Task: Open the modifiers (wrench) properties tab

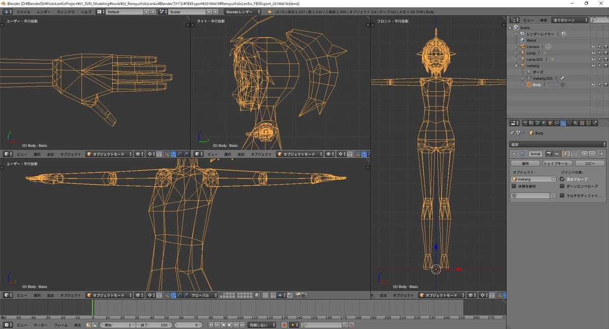Action: [563, 123]
